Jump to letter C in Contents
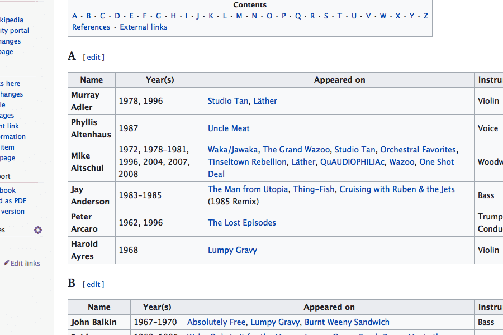 102,16
